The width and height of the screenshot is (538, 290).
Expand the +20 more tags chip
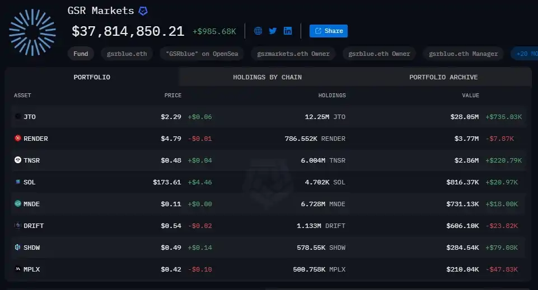pyautogui.click(x=525, y=54)
